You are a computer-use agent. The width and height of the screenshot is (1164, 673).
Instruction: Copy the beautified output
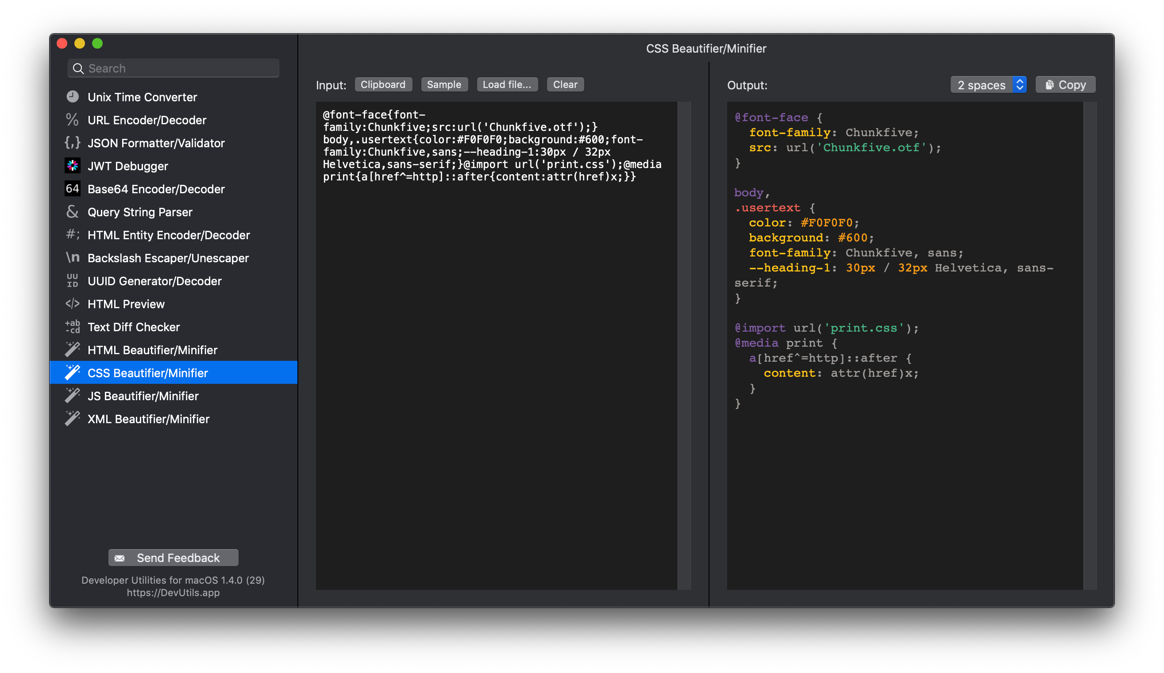coord(1065,85)
